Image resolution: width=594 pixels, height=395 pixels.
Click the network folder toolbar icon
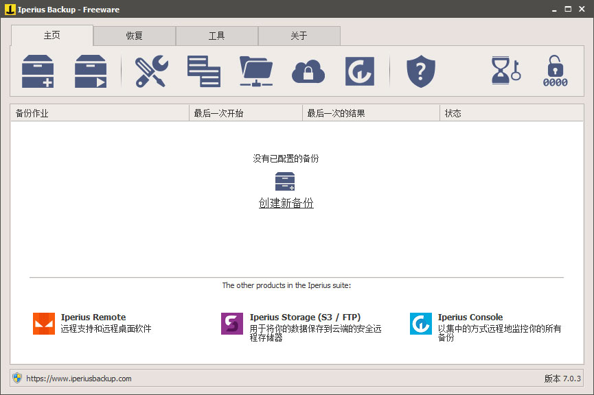pyautogui.click(x=256, y=71)
